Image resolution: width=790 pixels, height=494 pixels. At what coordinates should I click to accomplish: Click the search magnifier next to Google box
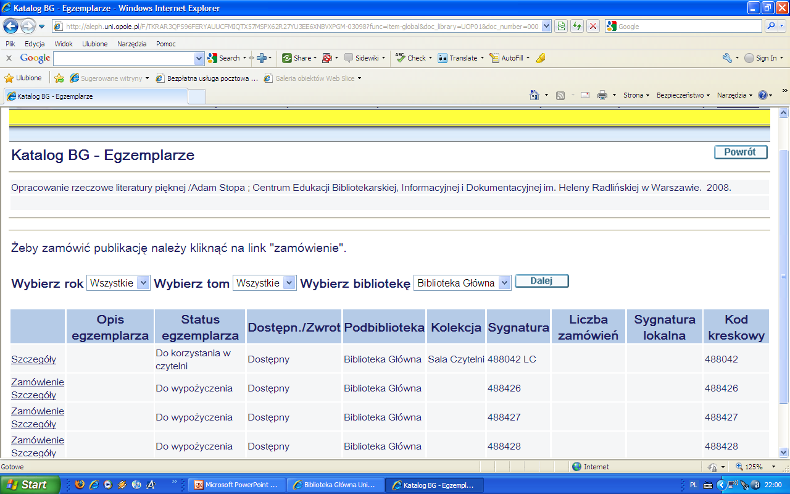coord(771,26)
